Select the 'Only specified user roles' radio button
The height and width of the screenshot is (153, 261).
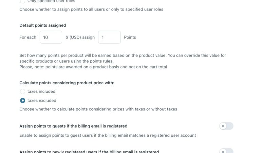coord(23,1)
